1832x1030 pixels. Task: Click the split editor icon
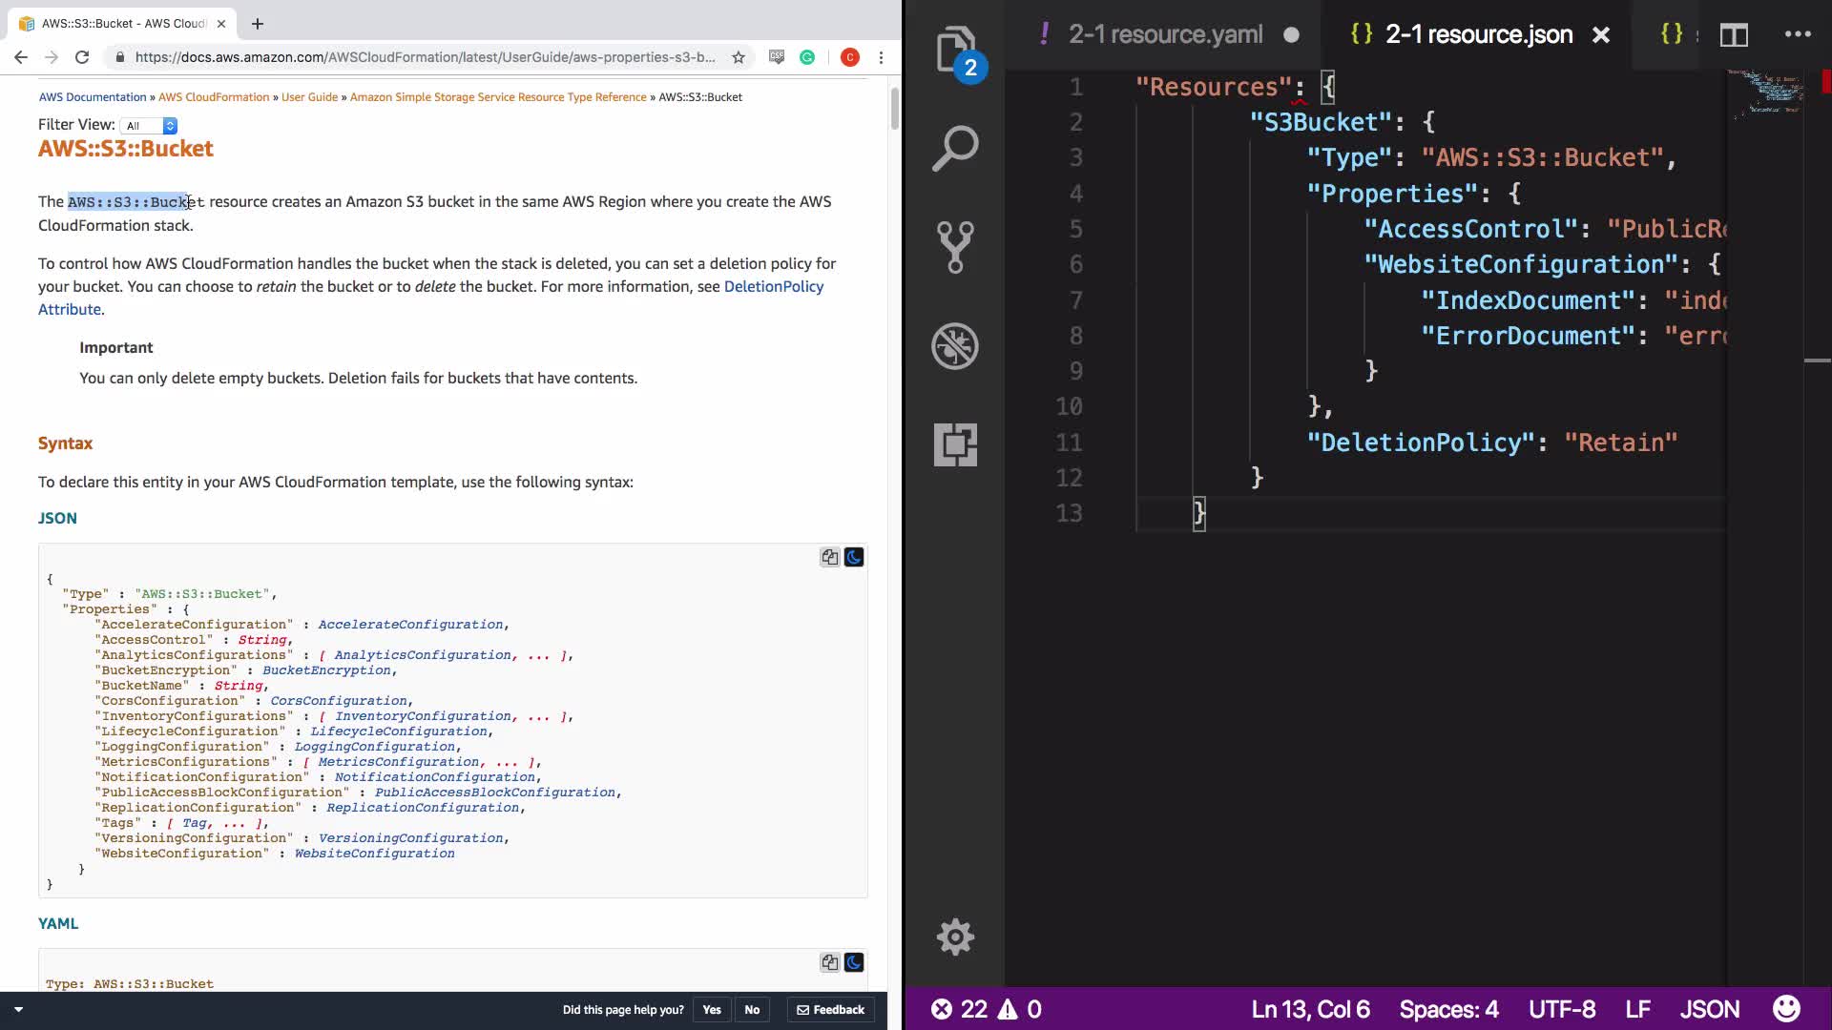pos(1734,35)
